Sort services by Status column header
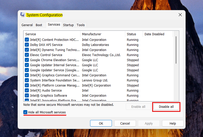 [x=134, y=34]
